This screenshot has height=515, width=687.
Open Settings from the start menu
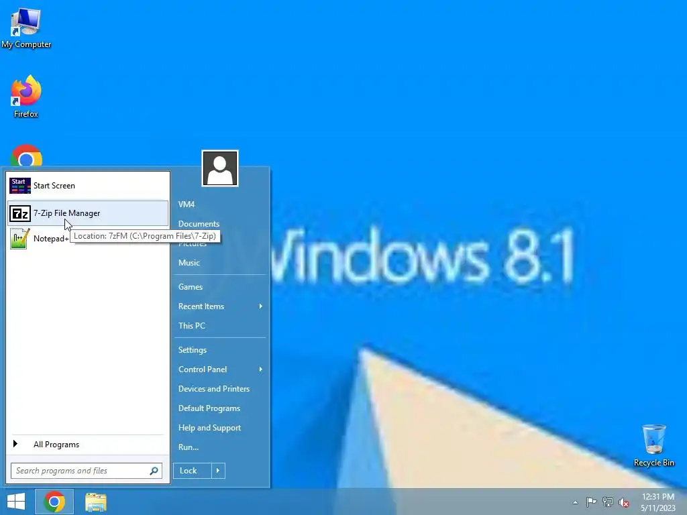(x=193, y=350)
